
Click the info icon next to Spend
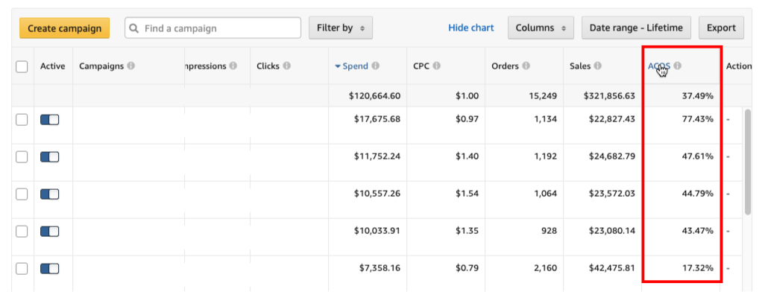[x=375, y=66]
